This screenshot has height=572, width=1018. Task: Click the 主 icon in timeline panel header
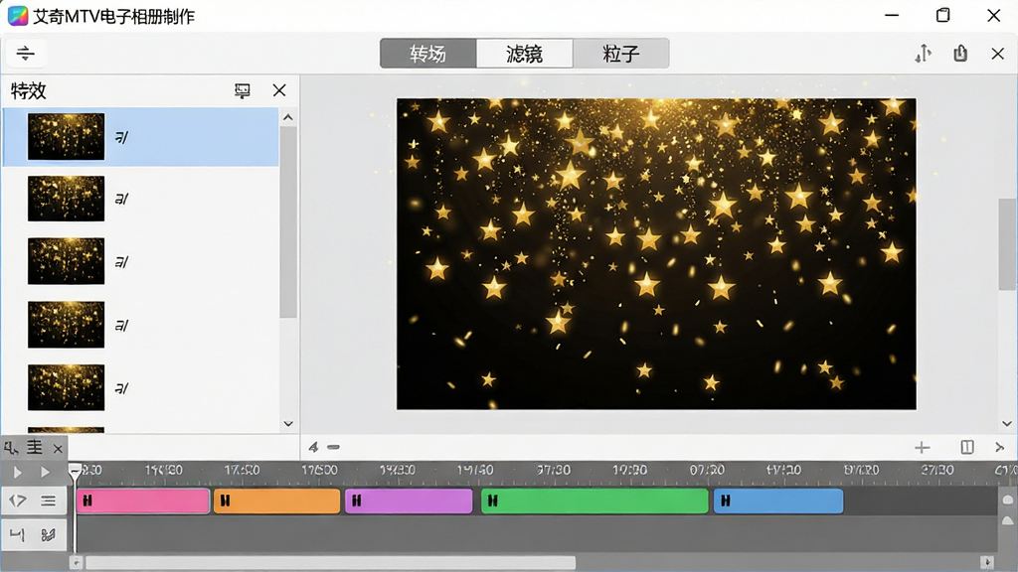(x=35, y=448)
